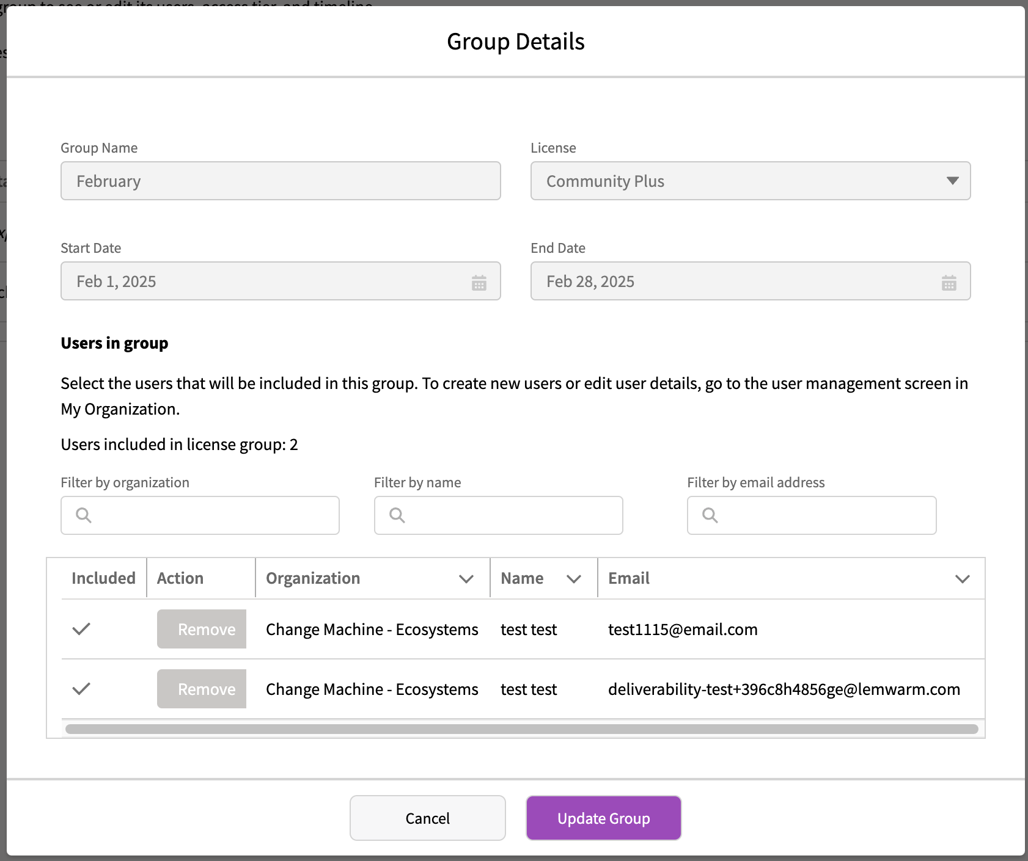Screen dimensions: 1028x861
Task: Open the Email column sort chevron
Action: click(962, 579)
